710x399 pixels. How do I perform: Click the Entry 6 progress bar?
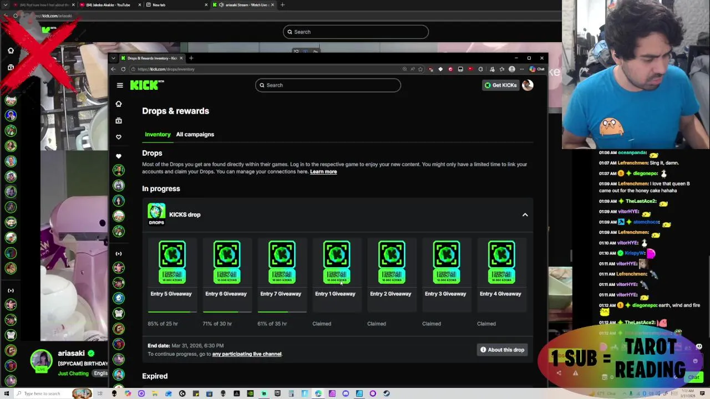tap(227, 312)
